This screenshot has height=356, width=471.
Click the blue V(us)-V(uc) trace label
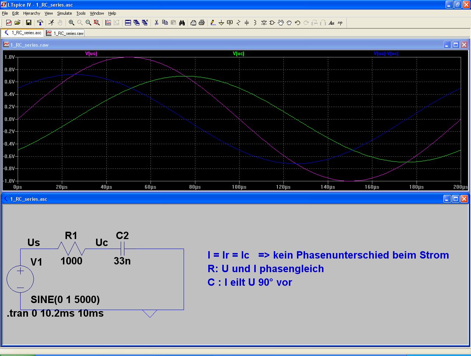[x=386, y=54]
